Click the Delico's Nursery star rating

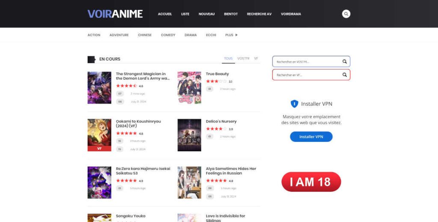(x=216, y=129)
